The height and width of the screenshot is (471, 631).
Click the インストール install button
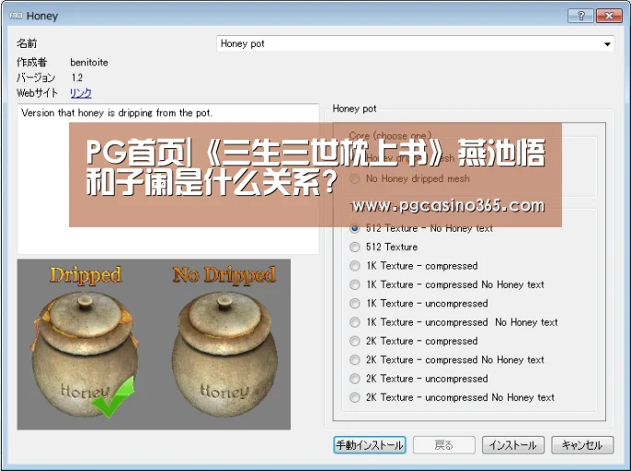[x=513, y=445]
